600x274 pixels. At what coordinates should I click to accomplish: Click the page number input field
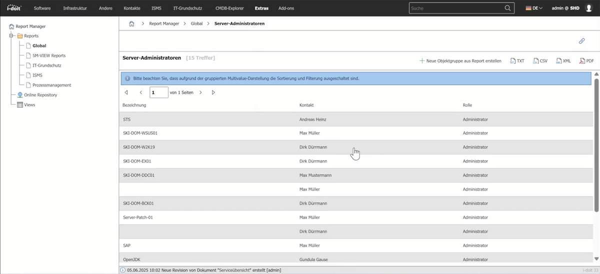(x=158, y=92)
